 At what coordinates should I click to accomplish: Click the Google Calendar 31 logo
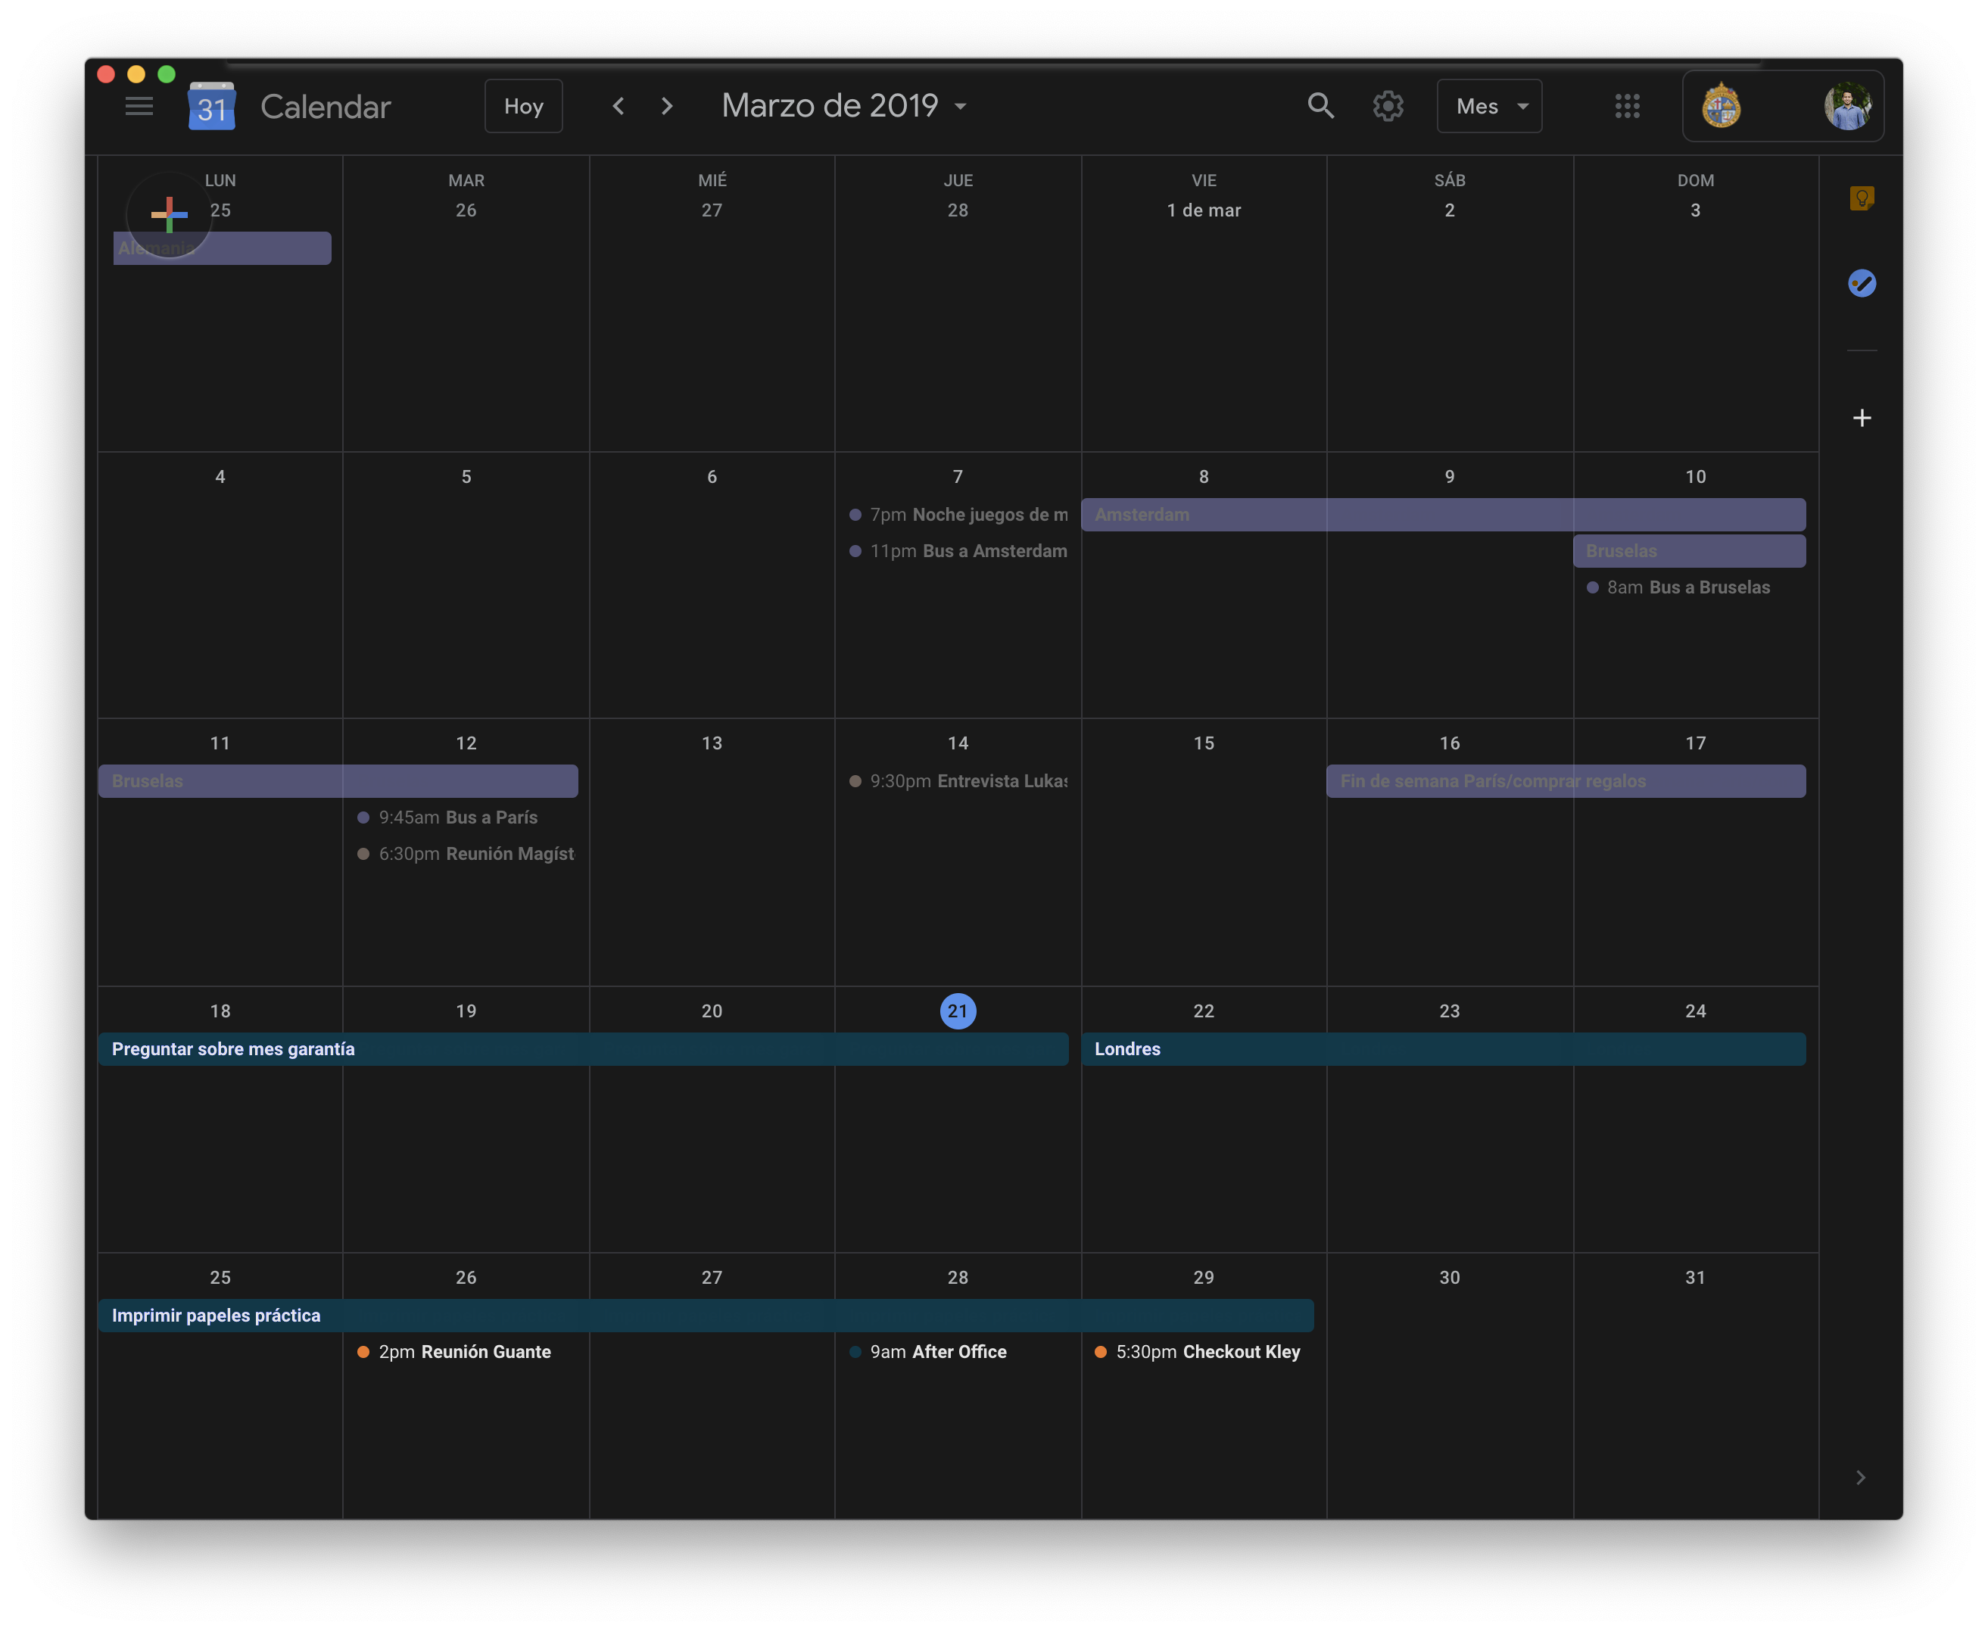(211, 106)
